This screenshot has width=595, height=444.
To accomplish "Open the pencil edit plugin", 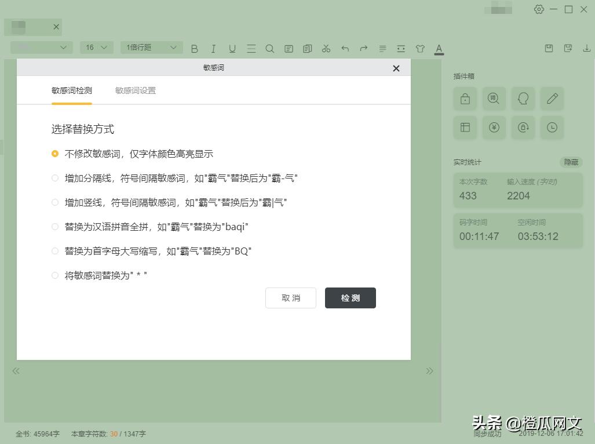I will click(x=552, y=99).
